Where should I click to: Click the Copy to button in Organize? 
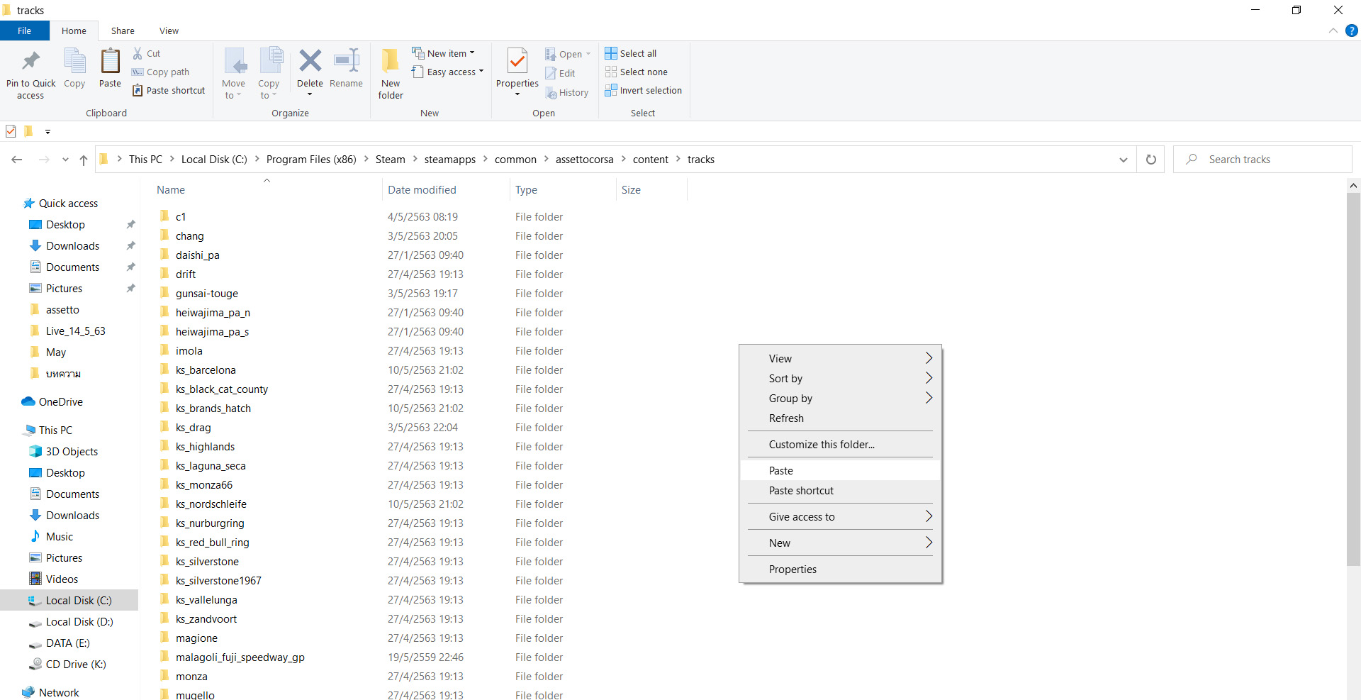(269, 73)
